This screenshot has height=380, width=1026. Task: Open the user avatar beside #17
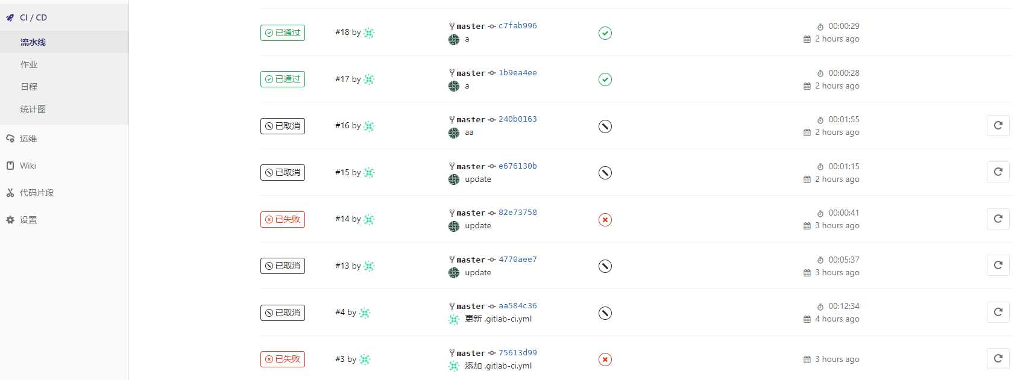[369, 79]
